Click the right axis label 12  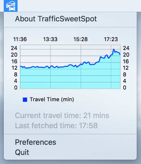coord(126,68)
